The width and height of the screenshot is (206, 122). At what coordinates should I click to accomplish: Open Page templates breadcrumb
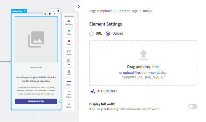click(x=101, y=11)
